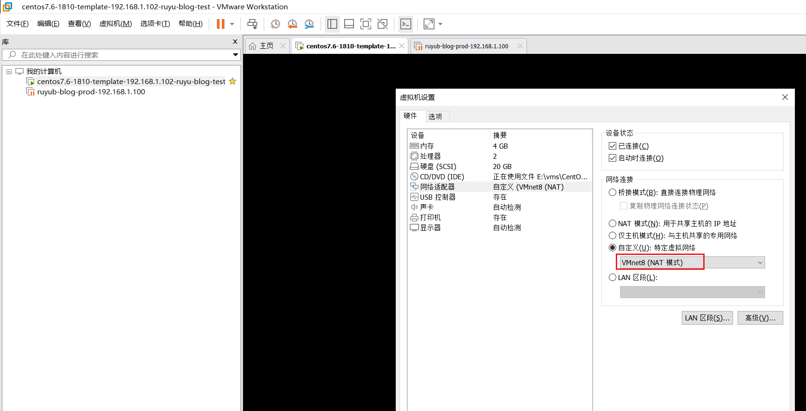Open the 帮助(H) menu
The image size is (806, 411).
pyautogui.click(x=191, y=24)
